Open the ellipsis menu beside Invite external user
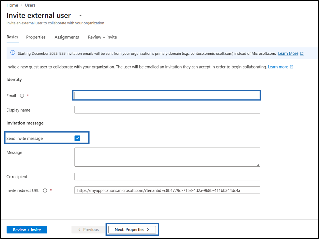319x239 pixels. (81, 15)
